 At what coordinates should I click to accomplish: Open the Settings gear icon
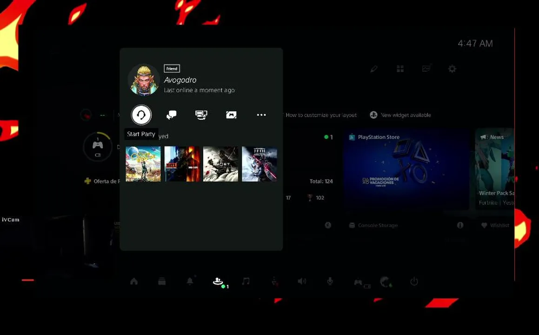coord(452,69)
